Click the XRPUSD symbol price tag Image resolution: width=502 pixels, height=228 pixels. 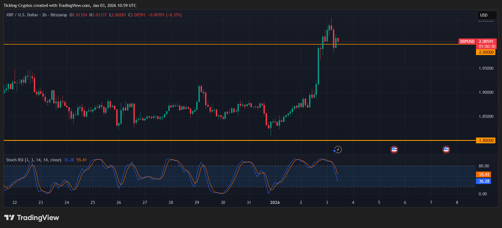click(x=467, y=42)
